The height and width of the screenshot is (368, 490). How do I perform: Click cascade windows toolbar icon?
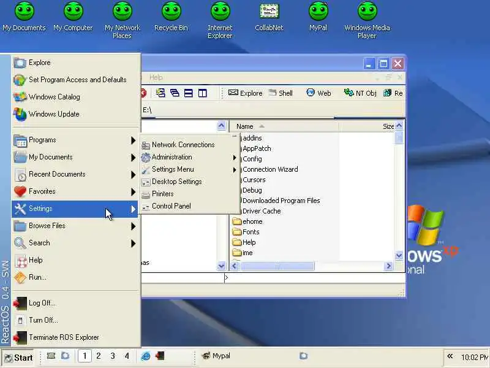(x=175, y=93)
